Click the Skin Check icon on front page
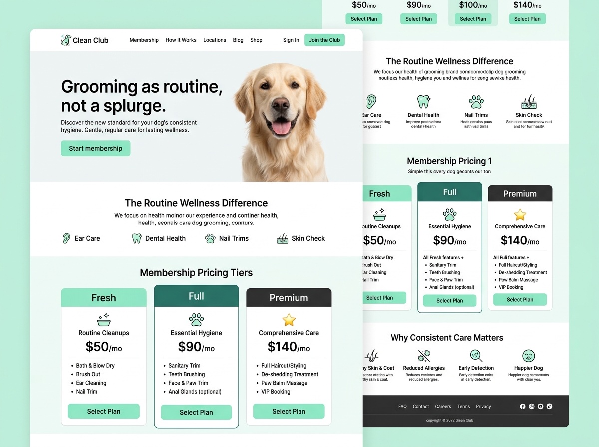This screenshot has height=447, width=599. 283,239
